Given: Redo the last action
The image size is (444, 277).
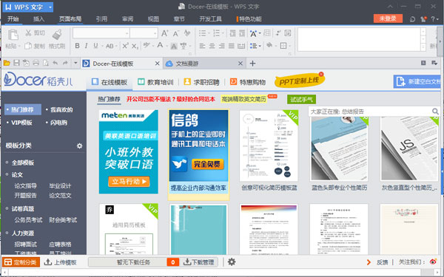Looking at the screenshot, I should [65, 63].
